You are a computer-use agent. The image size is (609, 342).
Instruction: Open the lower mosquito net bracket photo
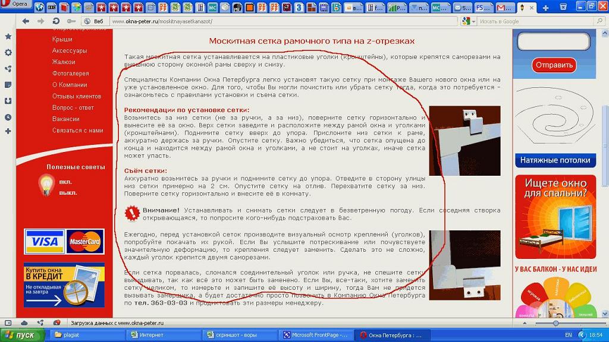coord(464,265)
